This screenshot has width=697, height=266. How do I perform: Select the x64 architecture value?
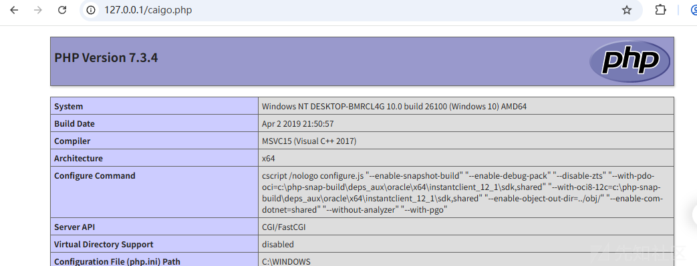pyautogui.click(x=268, y=158)
